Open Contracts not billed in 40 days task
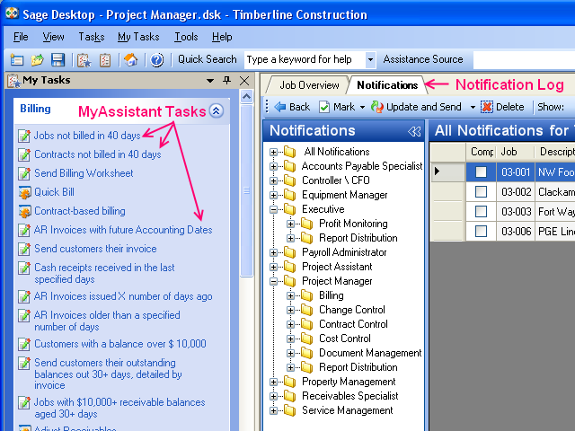The image size is (575, 431). tap(98, 154)
